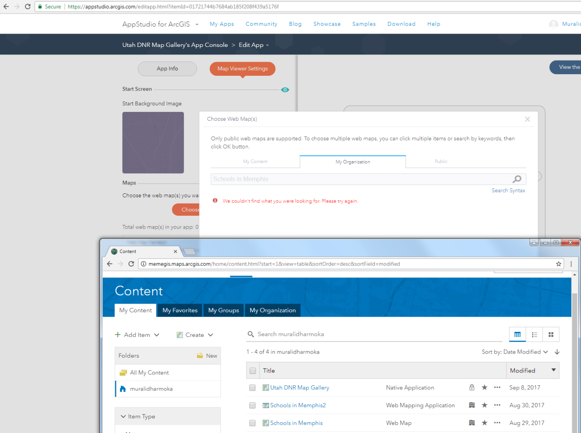Open the Add Item dropdown
This screenshot has width=581, height=433.
tap(137, 335)
